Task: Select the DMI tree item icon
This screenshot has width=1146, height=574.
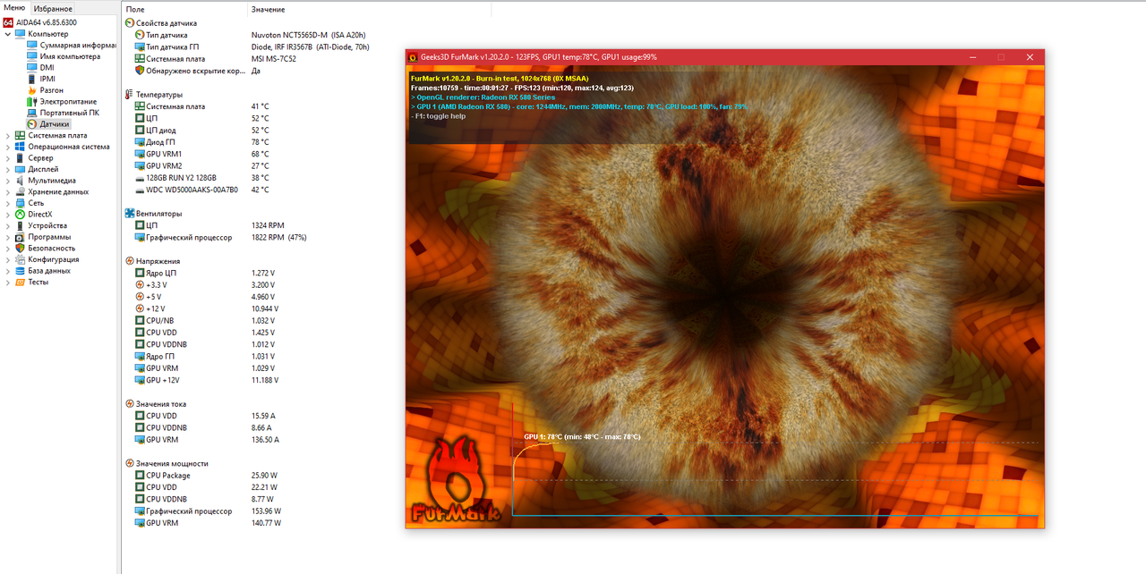Action: (32, 67)
